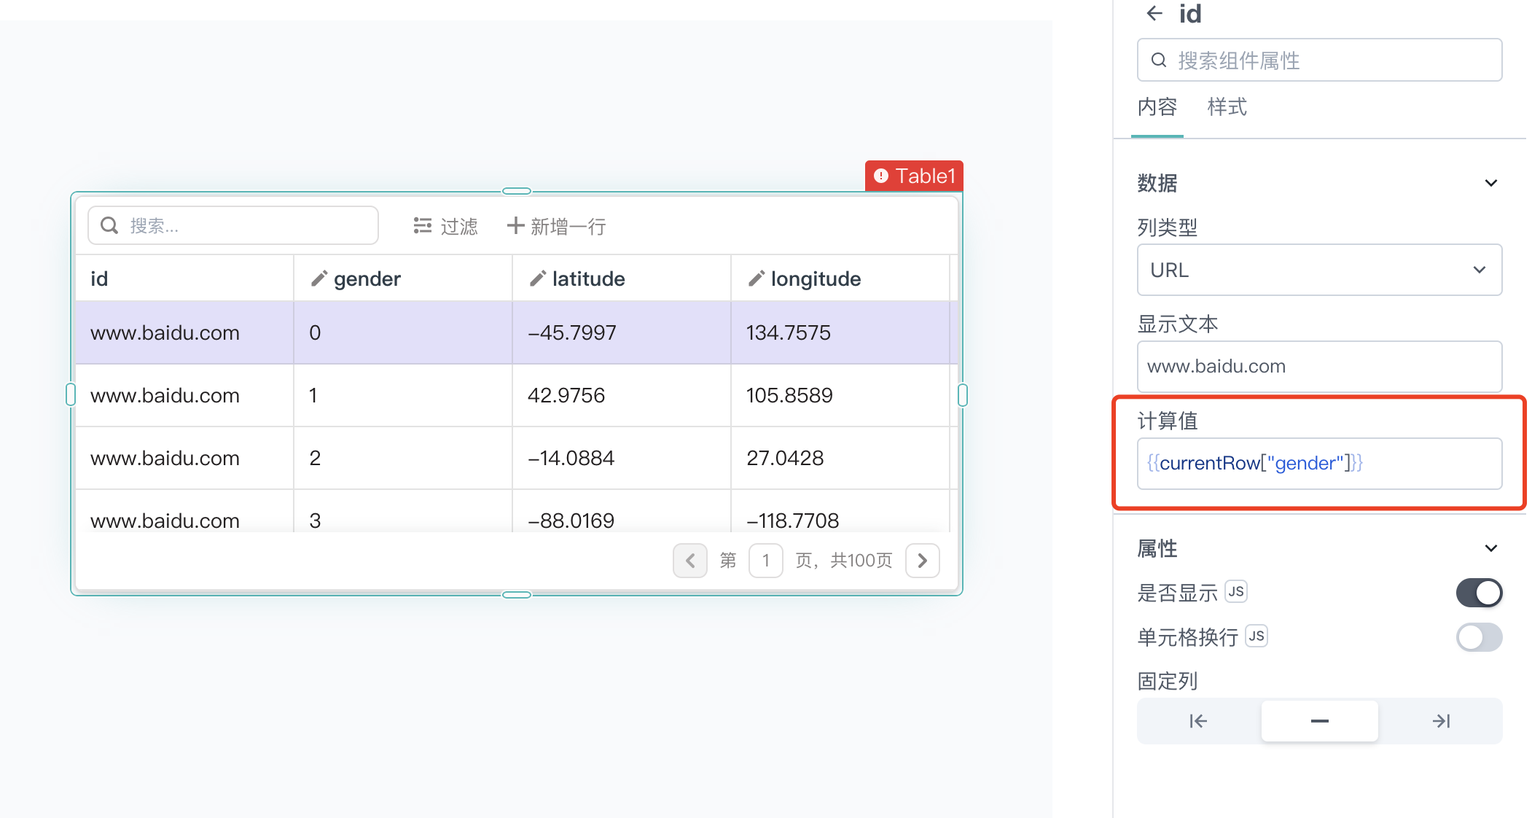Open the 列类型 URL dropdown
This screenshot has width=1532, height=818.
tap(1319, 270)
